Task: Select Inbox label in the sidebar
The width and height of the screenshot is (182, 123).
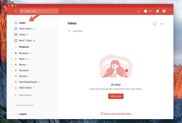Action: click(22, 23)
